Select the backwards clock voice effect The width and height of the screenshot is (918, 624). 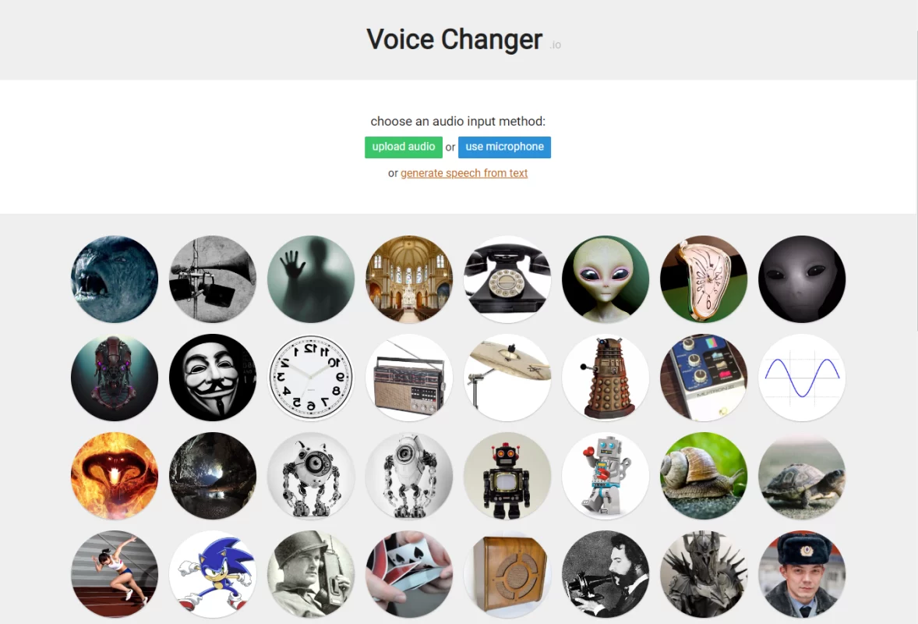point(311,378)
